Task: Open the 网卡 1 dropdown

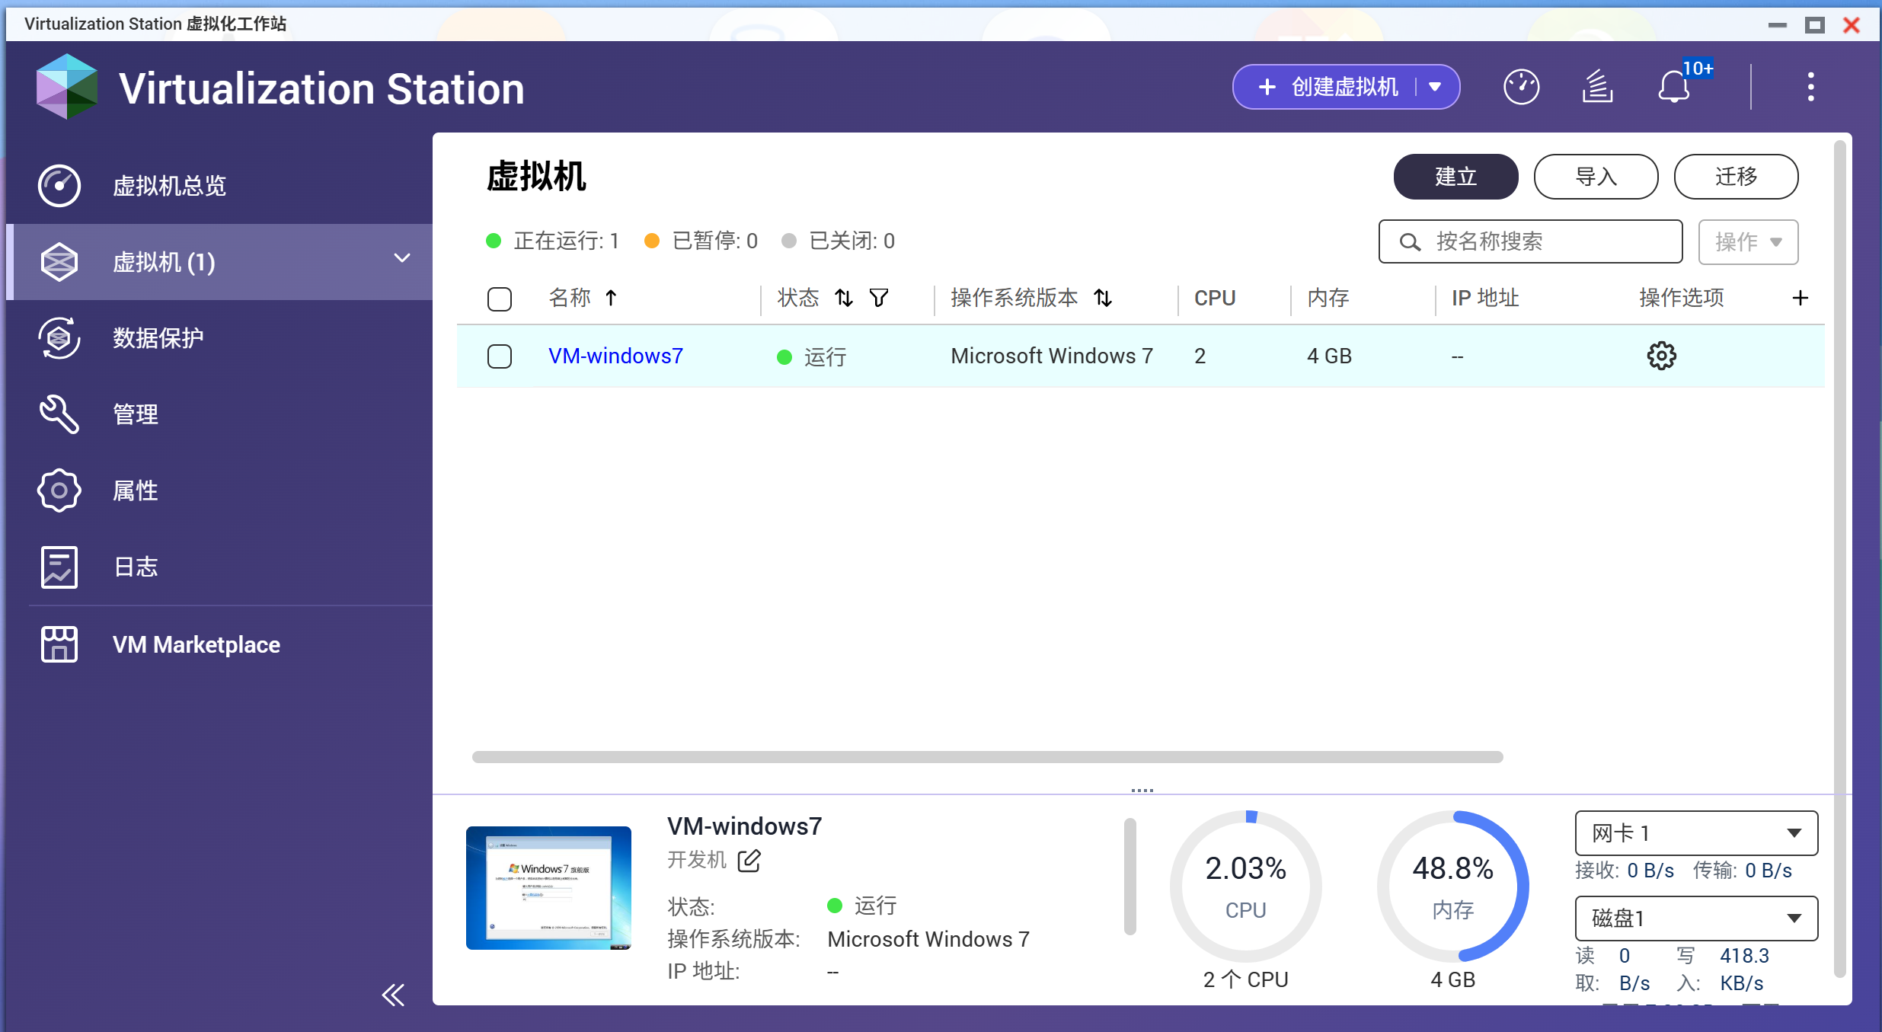Action: (1695, 833)
